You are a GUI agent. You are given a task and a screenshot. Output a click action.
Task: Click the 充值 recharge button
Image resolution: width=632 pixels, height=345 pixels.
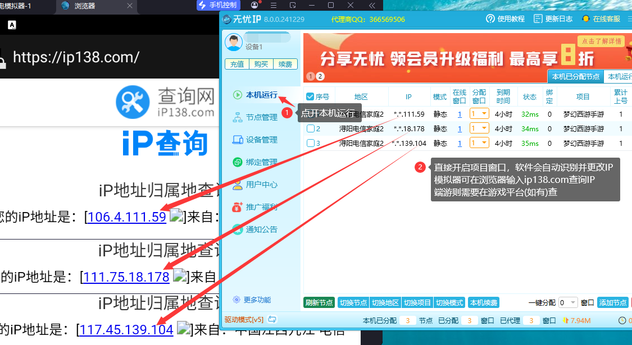pos(237,65)
